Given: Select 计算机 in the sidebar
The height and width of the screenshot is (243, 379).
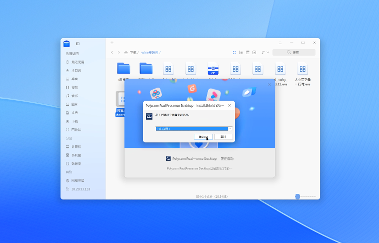Looking at the screenshot, I should click(73, 147).
